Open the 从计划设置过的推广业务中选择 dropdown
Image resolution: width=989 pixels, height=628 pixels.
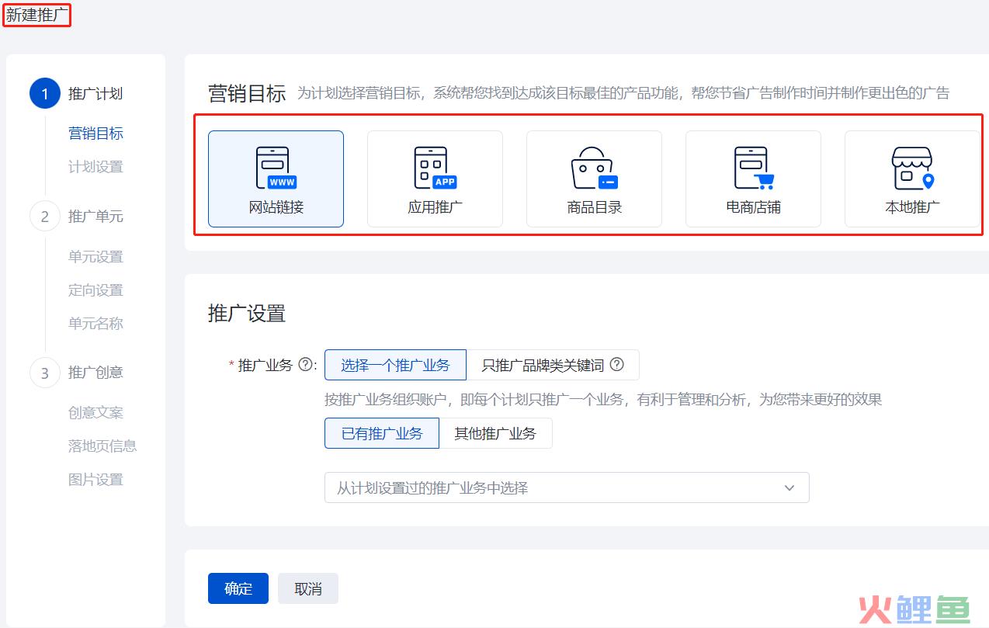click(567, 487)
